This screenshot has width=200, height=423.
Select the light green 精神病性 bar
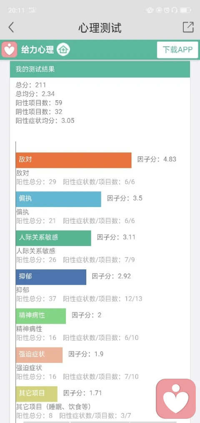pyautogui.click(x=41, y=316)
